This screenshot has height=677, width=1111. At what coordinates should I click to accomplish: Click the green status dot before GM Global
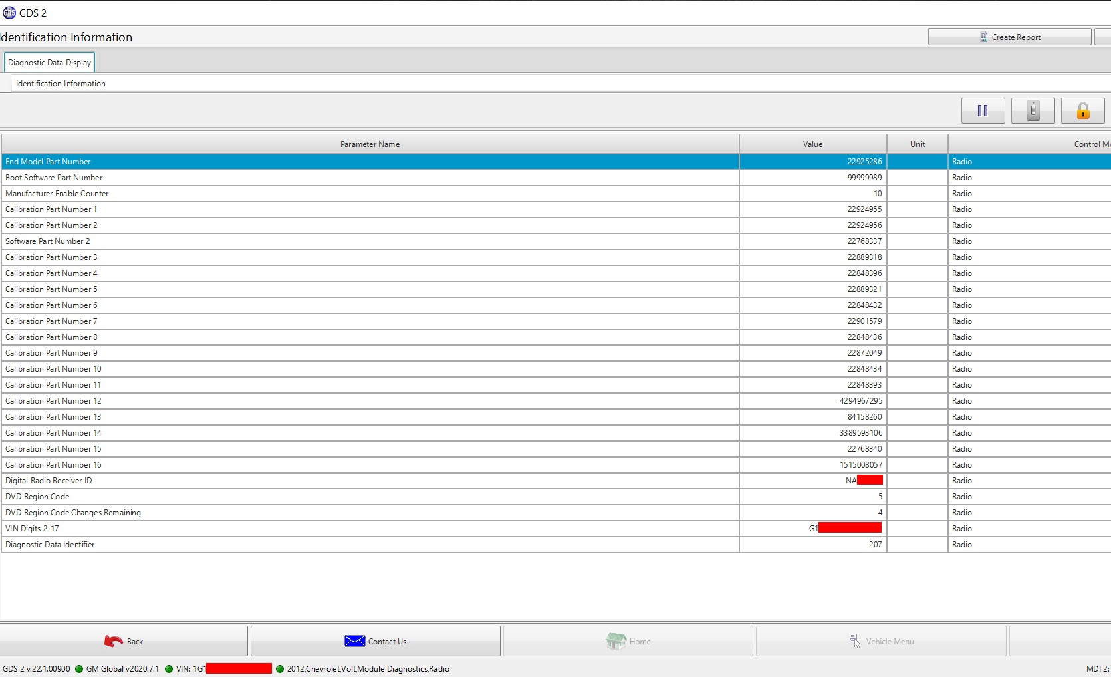79,669
